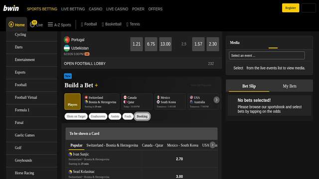The height and width of the screenshot is (179, 319).
Task: Open Greyhounds in the sidebar
Action: [x=32, y=161]
